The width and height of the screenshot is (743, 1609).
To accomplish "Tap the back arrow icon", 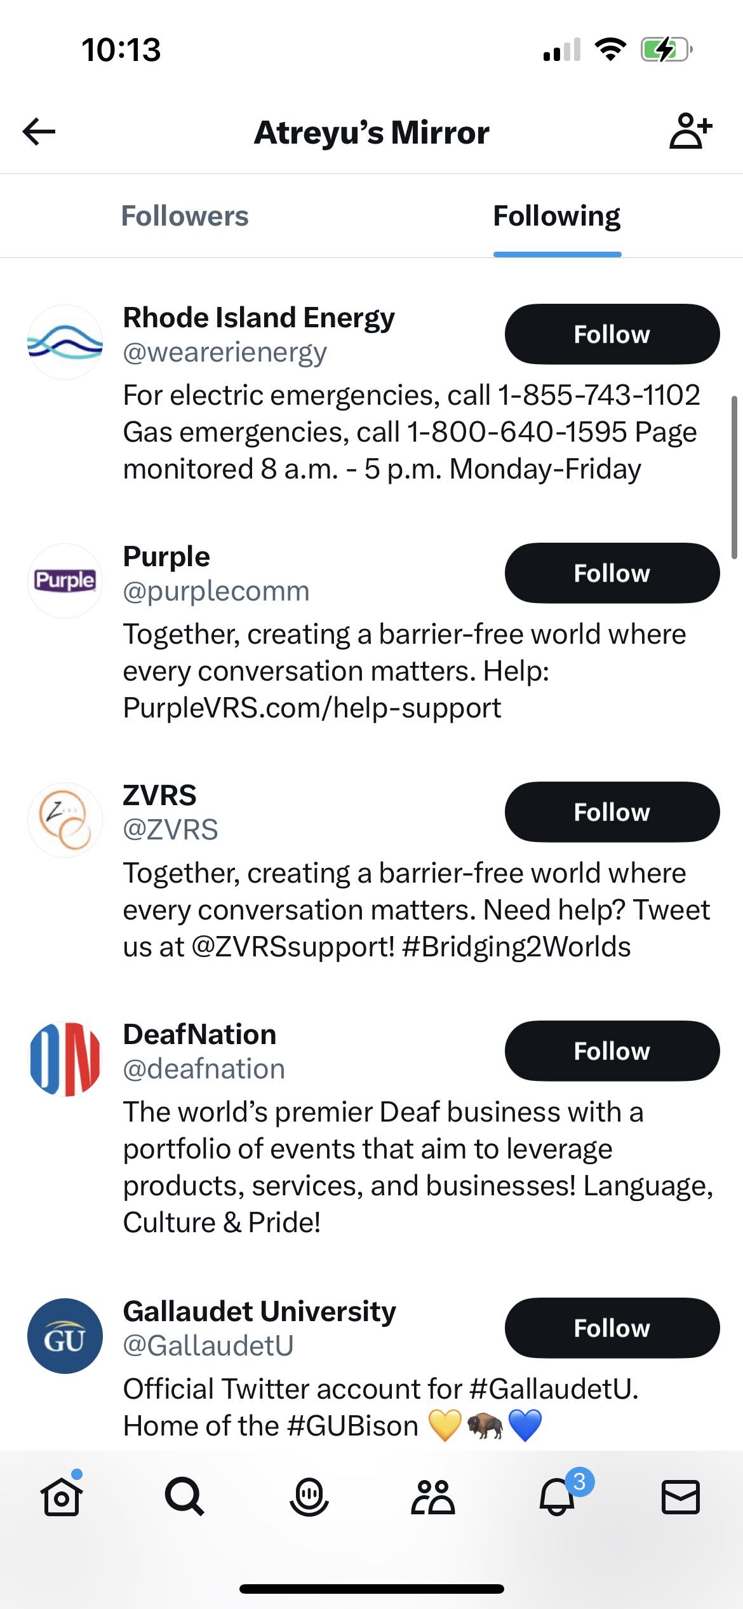I will click(x=39, y=132).
